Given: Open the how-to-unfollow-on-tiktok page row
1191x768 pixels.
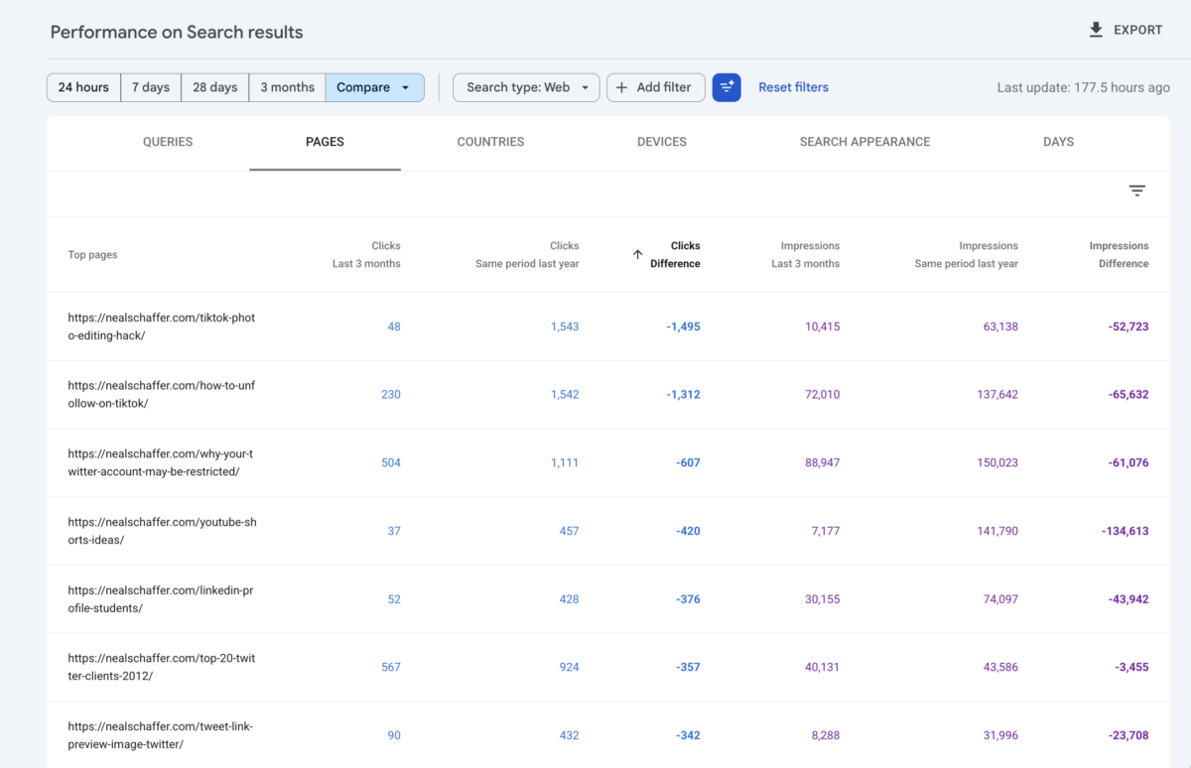Looking at the screenshot, I should pos(608,395).
